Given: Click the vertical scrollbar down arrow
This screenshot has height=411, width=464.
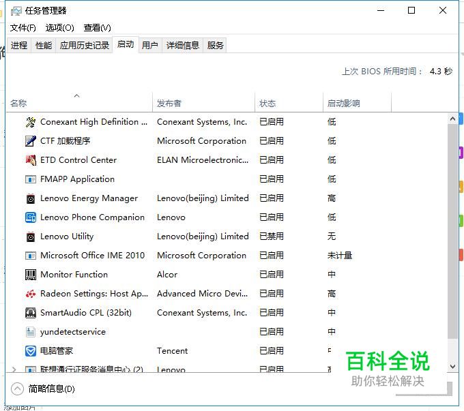Looking at the screenshot, I should (452, 366).
